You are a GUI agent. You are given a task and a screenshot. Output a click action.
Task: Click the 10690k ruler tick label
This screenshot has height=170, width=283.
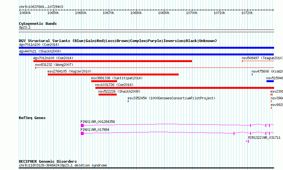[164, 13]
